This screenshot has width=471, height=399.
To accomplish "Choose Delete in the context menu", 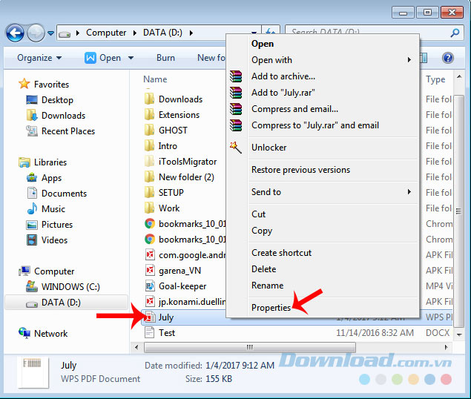I will pos(323,269).
